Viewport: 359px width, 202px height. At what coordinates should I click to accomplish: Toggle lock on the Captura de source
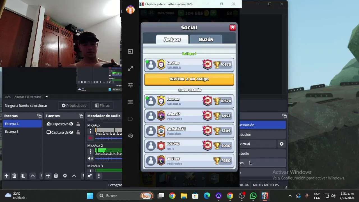[x=78, y=132]
